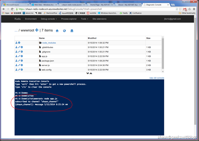Bookmark this page with the star

pyautogui.click(x=180, y=9)
